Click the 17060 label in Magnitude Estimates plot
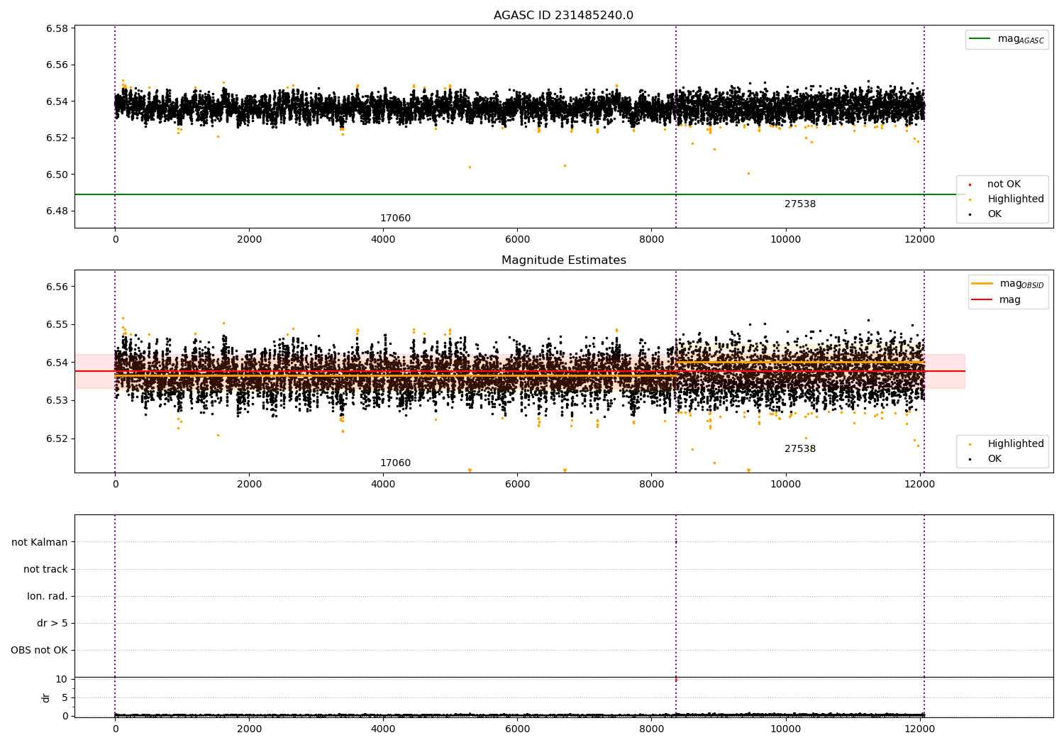This screenshot has height=745, width=1064. [x=395, y=463]
